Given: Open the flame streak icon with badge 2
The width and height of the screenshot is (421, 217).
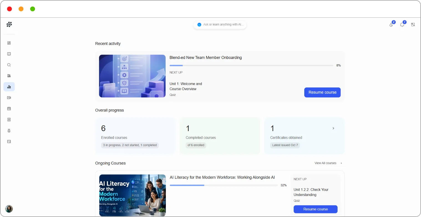Looking at the screenshot, I should (391, 24).
